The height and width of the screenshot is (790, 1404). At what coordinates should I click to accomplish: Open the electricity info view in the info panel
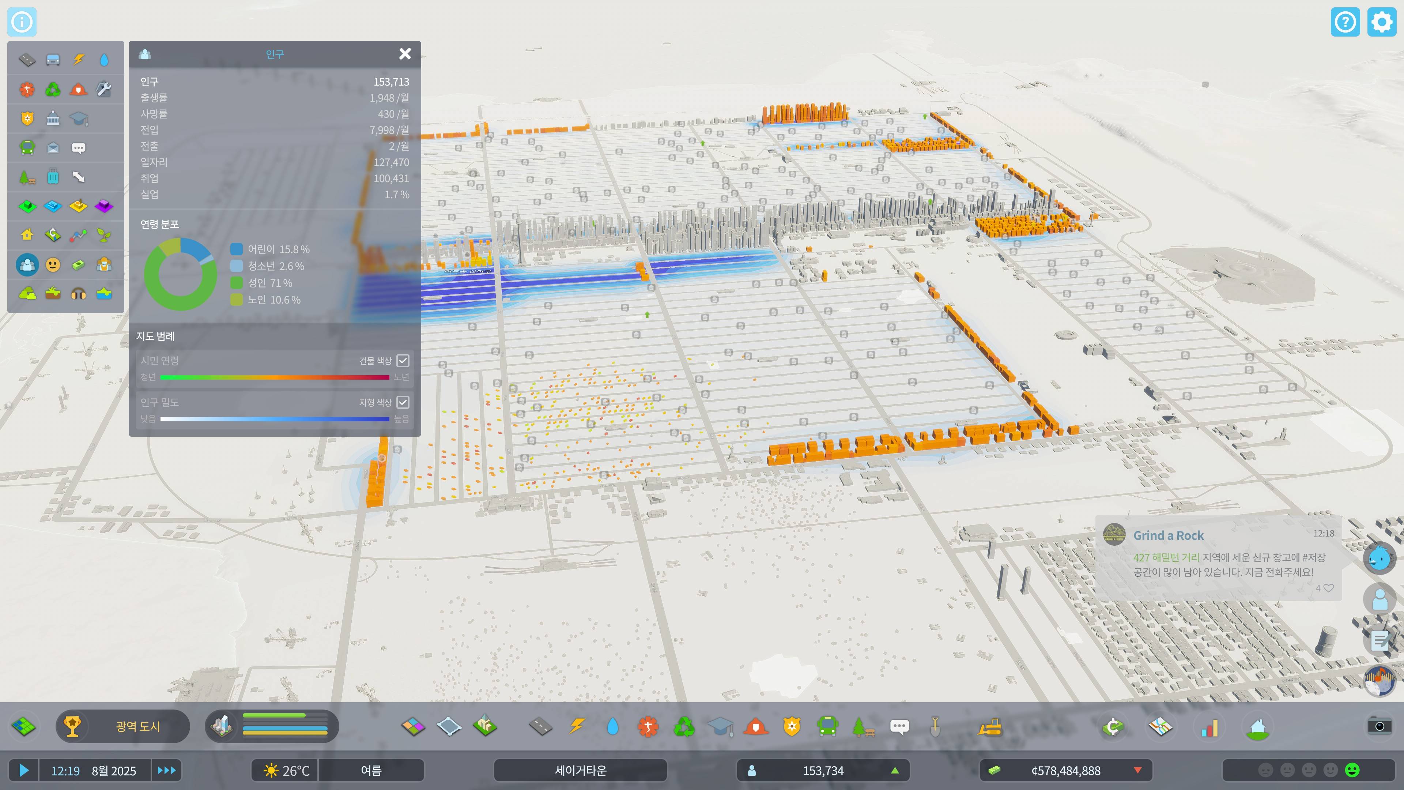(79, 59)
